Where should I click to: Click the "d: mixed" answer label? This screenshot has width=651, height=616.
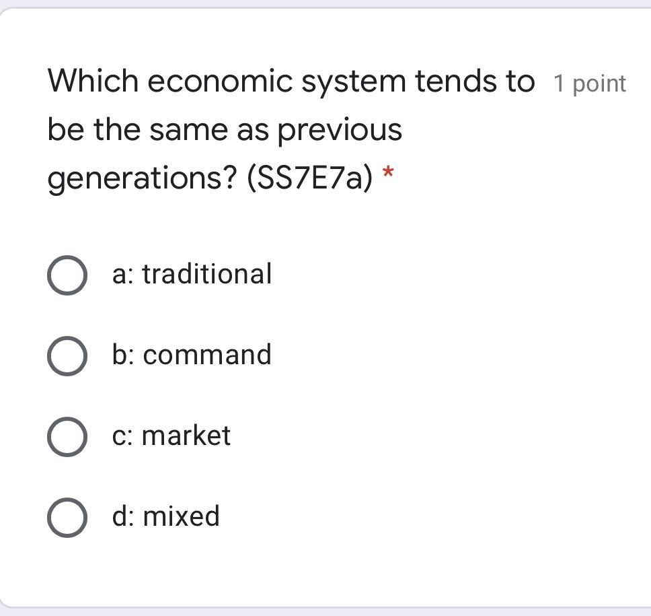tap(165, 516)
